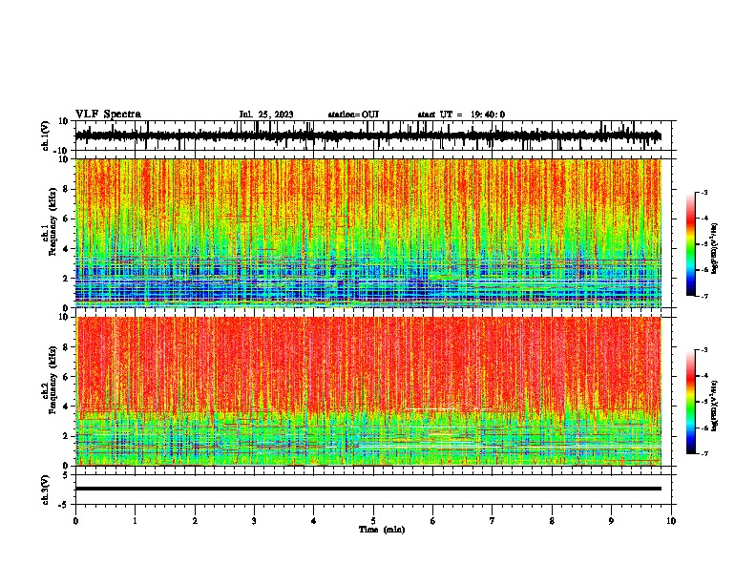Click the "ch.3(V)" axis label
The width and height of the screenshot is (756, 584).
[46, 490]
